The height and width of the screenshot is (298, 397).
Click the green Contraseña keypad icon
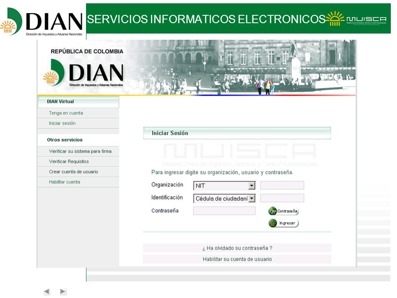[x=273, y=211]
